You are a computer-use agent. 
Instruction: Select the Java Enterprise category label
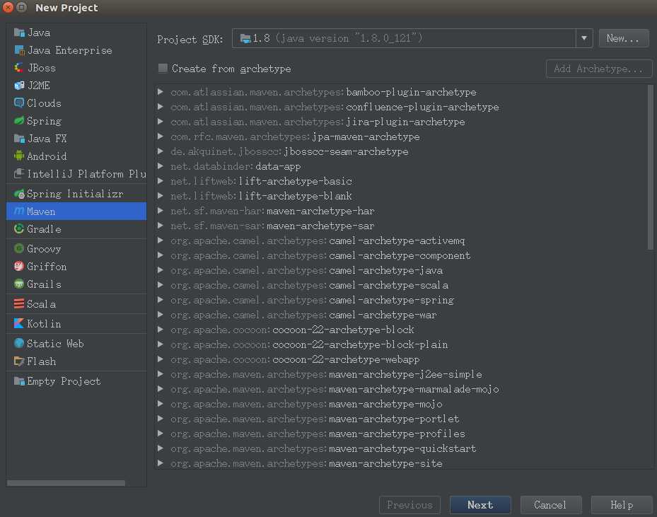click(x=69, y=50)
